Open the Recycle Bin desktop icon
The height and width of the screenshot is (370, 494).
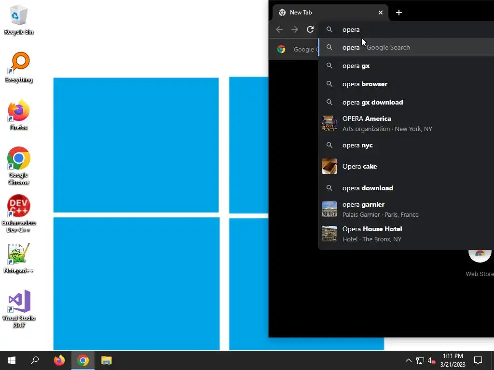[19, 19]
